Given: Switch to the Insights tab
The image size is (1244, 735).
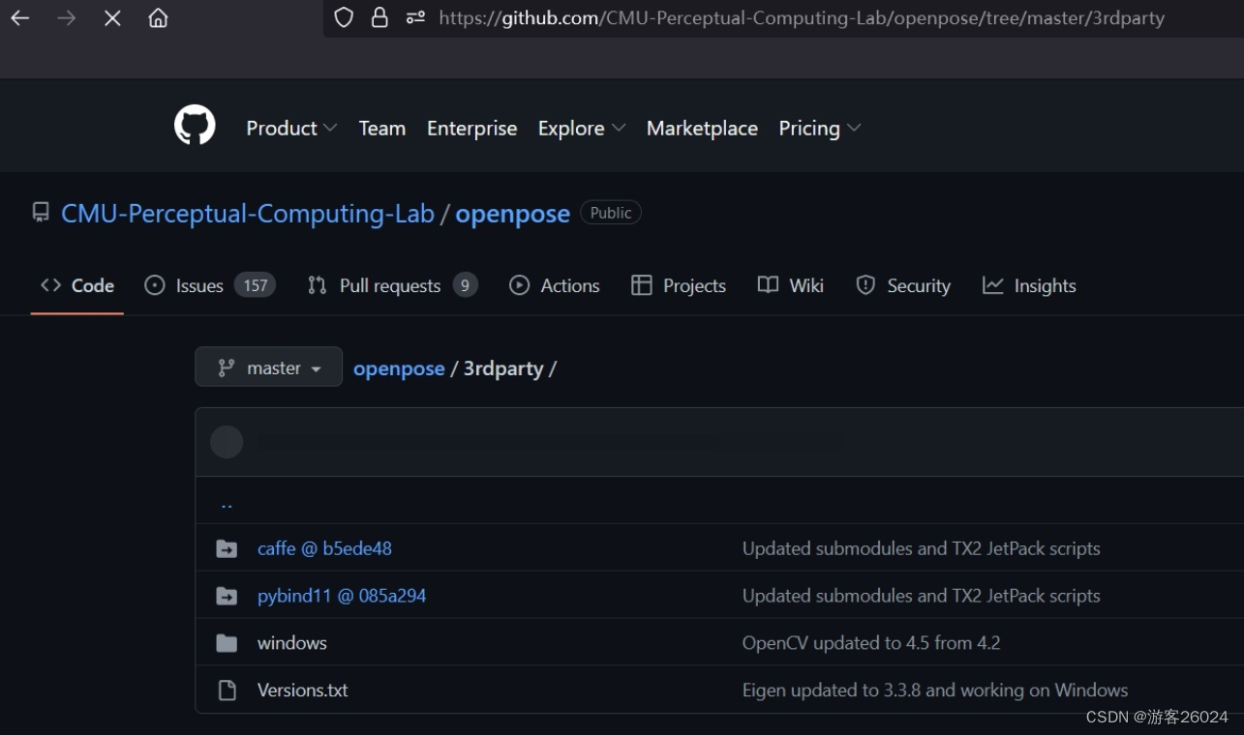Looking at the screenshot, I should pos(1029,285).
